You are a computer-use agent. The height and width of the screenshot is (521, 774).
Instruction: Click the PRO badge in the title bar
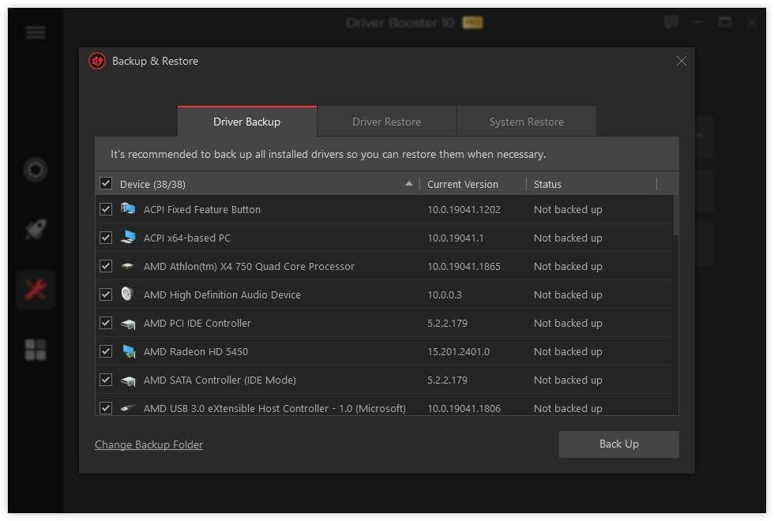pyautogui.click(x=472, y=23)
